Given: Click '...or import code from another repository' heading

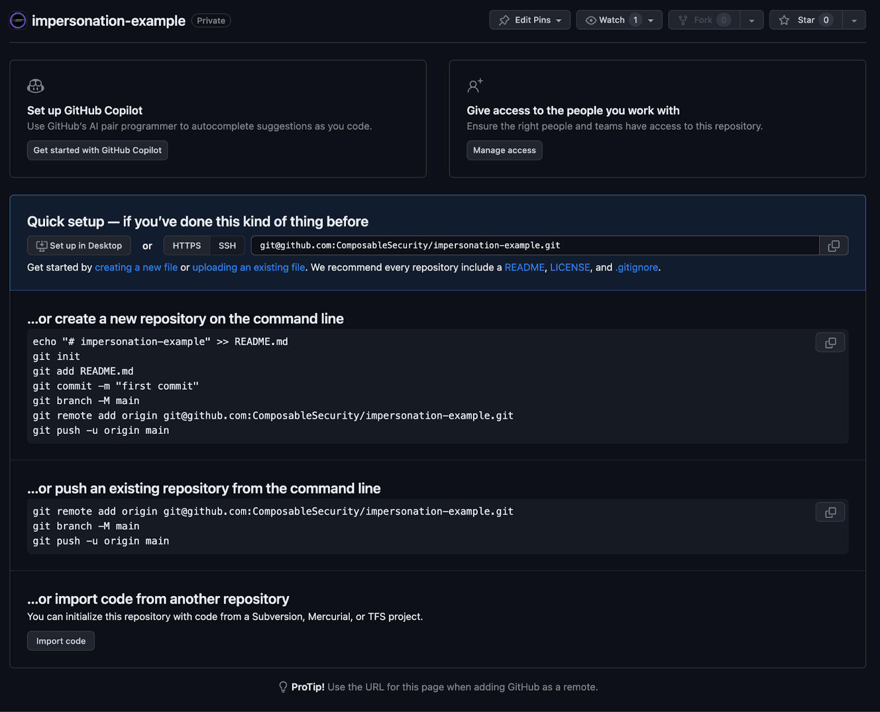Looking at the screenshot, I should pyautogui.click(x=158, y=599).
